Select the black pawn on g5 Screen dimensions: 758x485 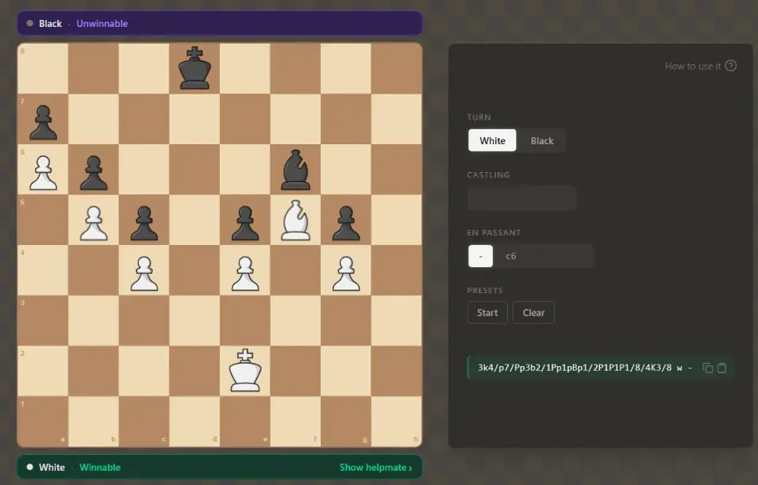[x=346, y=223]
